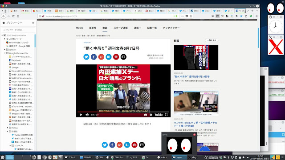The width and height of the screenshot is (285, 160).
Task: Open ワンオクToru article link
Action: pos(195,124)
